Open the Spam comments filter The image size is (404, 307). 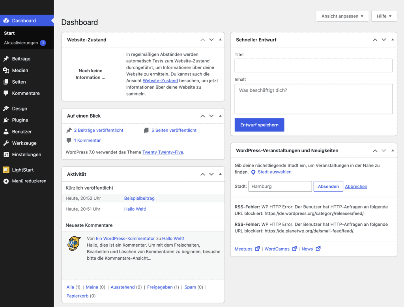tap(190, 287)
